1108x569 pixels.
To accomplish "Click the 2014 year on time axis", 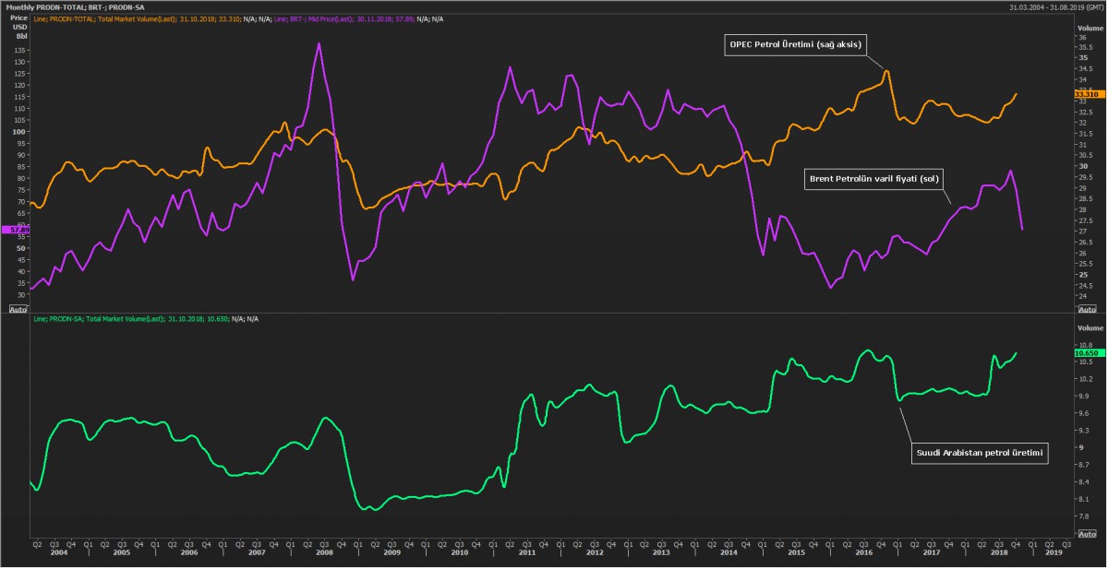I will [729, 551].
